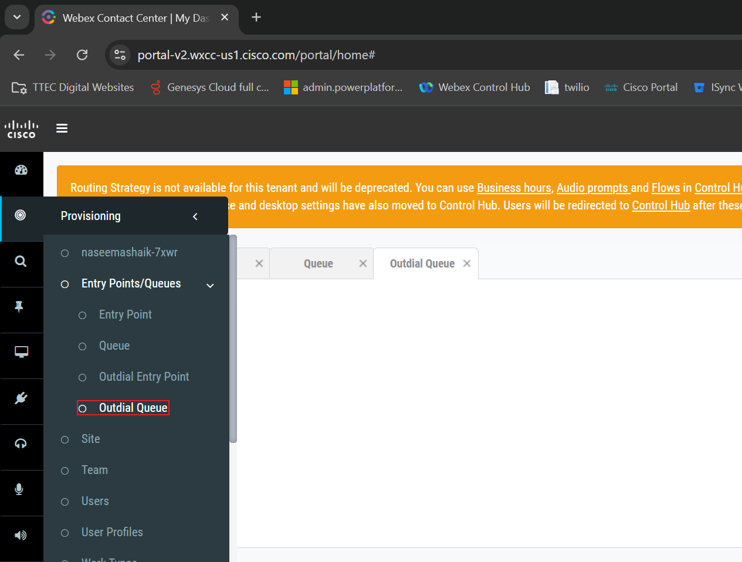Follow the Flows link in banner
Viewport: 742px width, 562px height.
click(666, 188)
